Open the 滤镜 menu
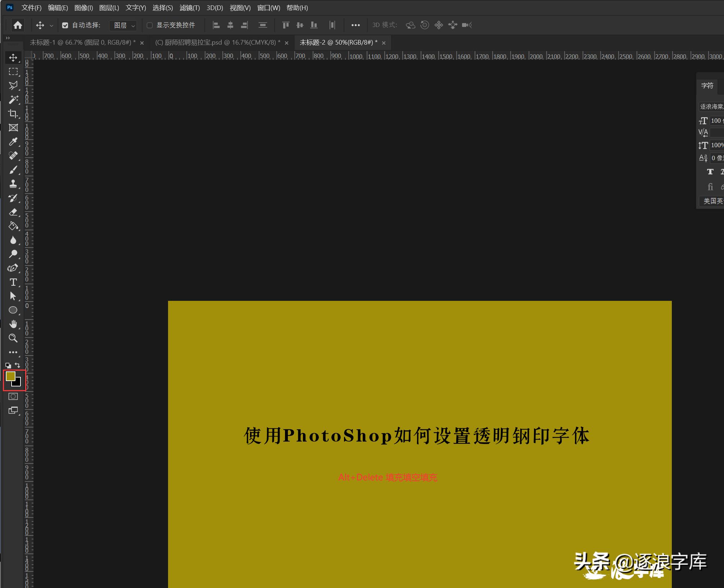Image resolution: width=724 pixels, height=588 pixels. coord(190,8)
